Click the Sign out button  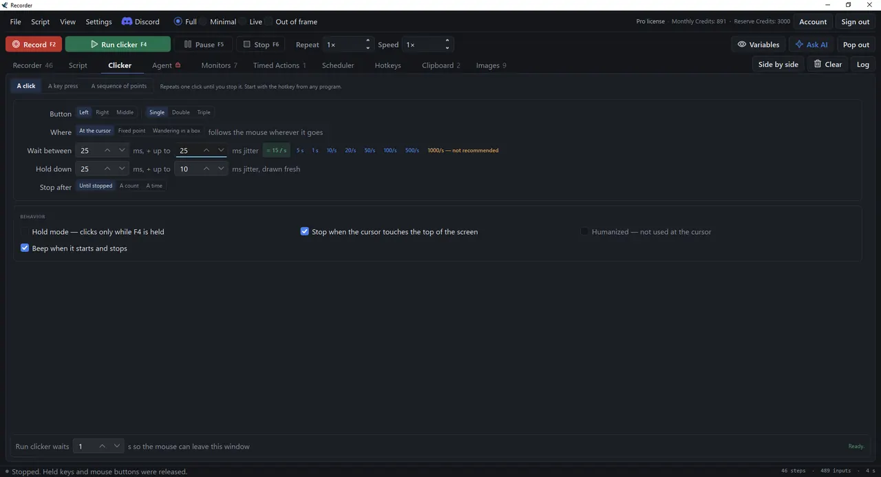(x=855, y=21)
